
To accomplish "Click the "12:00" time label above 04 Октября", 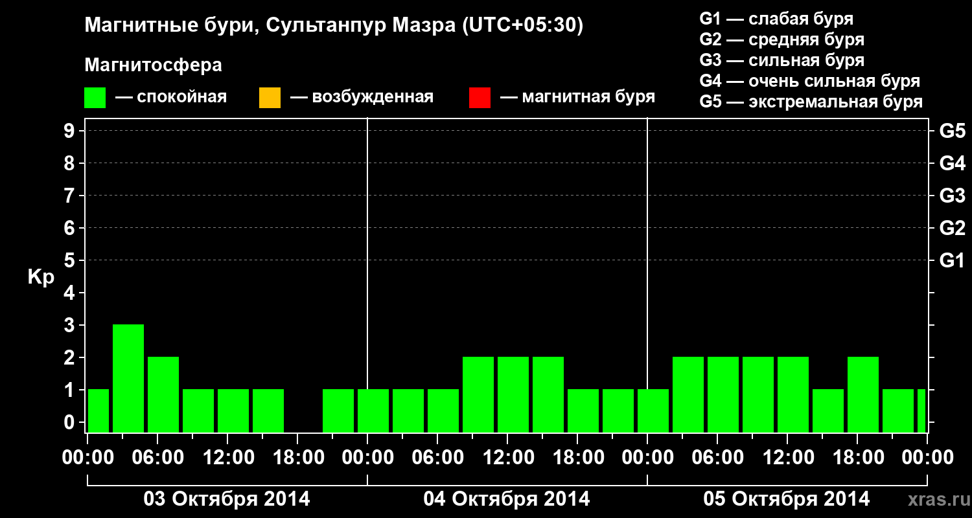I will 508,458.
